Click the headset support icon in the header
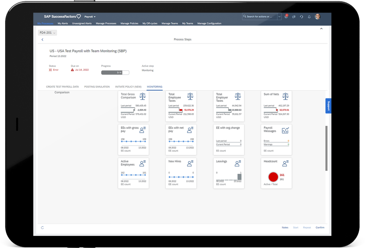365x248 pixels. (x=302, y=16)
